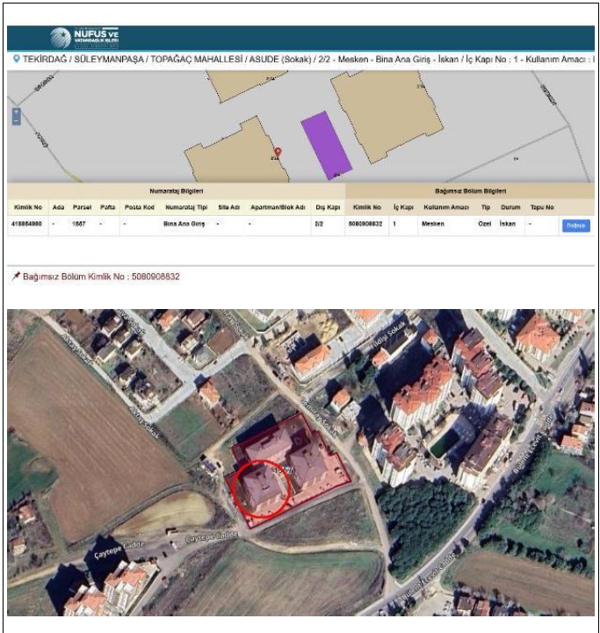Click the Parsel value 1667 in the table
This screenshot has width=600, height=633.
click(x=79, y=225)
